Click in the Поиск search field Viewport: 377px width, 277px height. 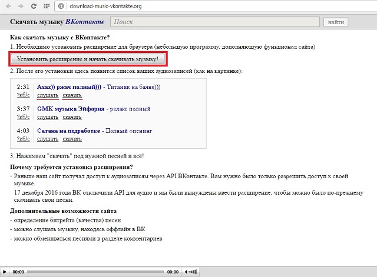(x=215, y=22)
